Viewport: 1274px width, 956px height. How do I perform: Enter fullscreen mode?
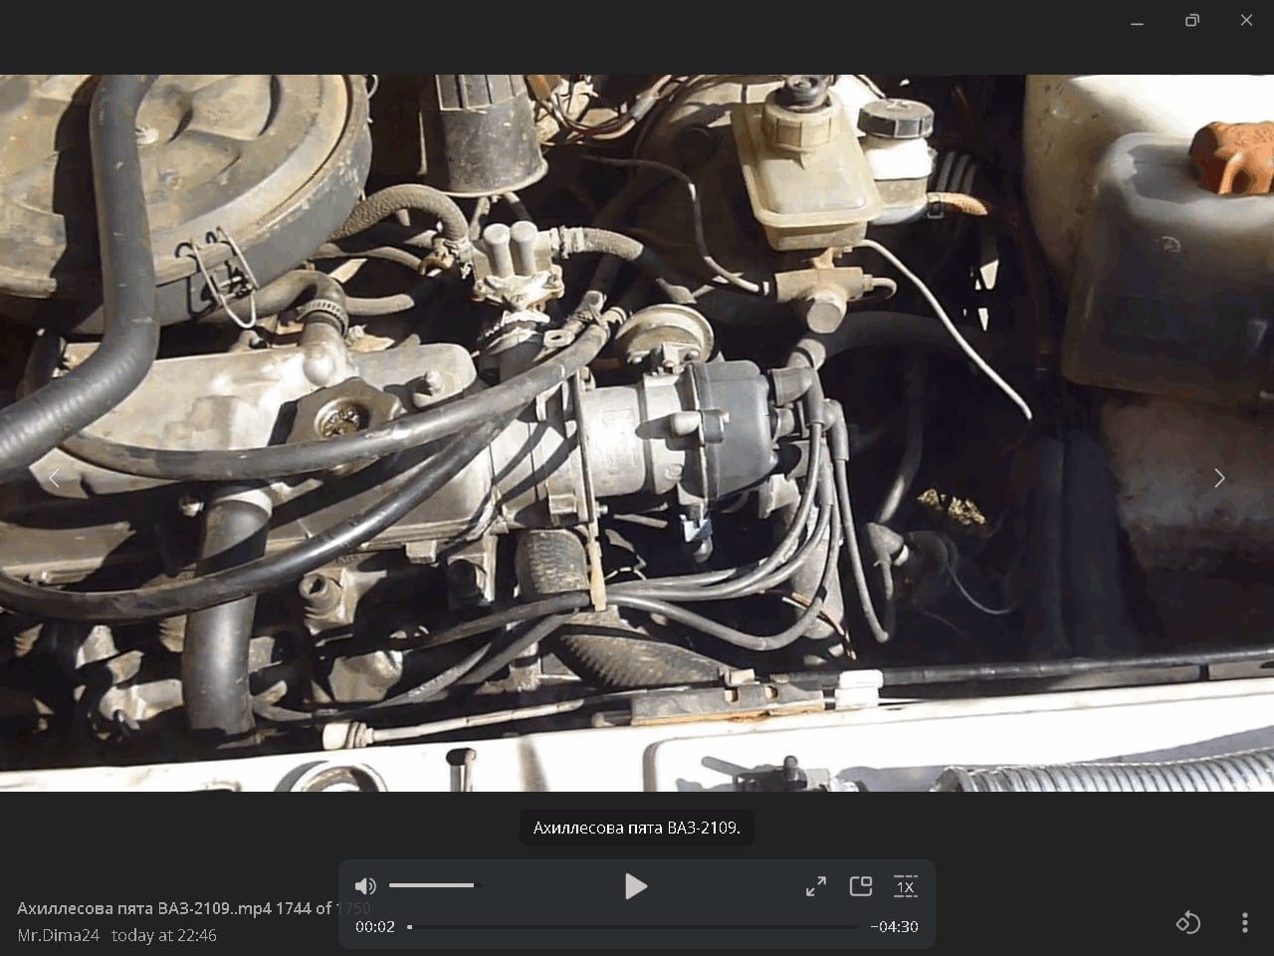816,886
